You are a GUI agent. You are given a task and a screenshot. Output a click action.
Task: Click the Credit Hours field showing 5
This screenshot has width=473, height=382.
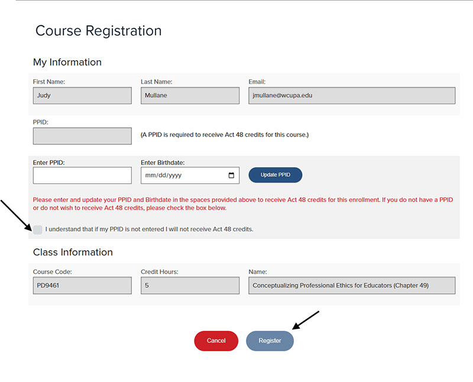(190, 286)
